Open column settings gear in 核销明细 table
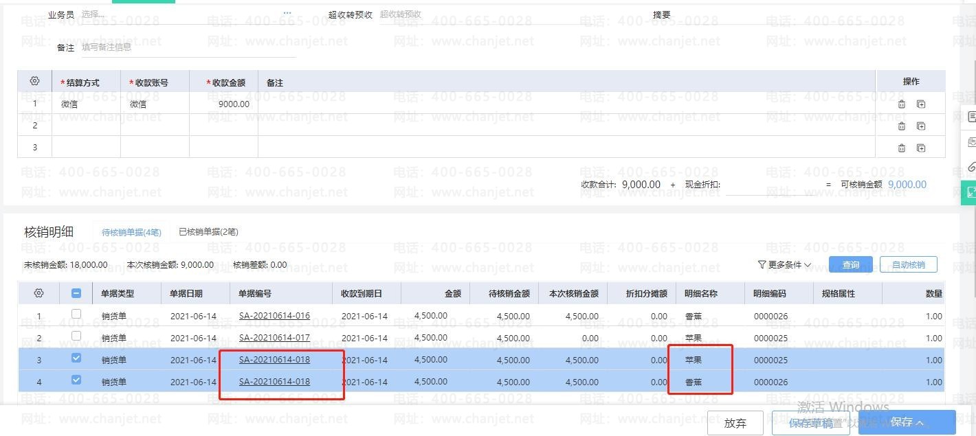 [x=38, y=293]
